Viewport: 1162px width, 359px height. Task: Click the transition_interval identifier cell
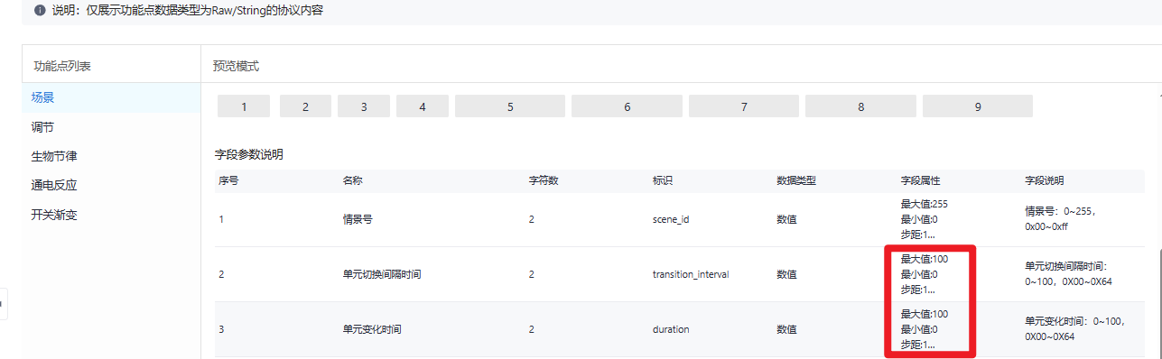tap(691, 274)
